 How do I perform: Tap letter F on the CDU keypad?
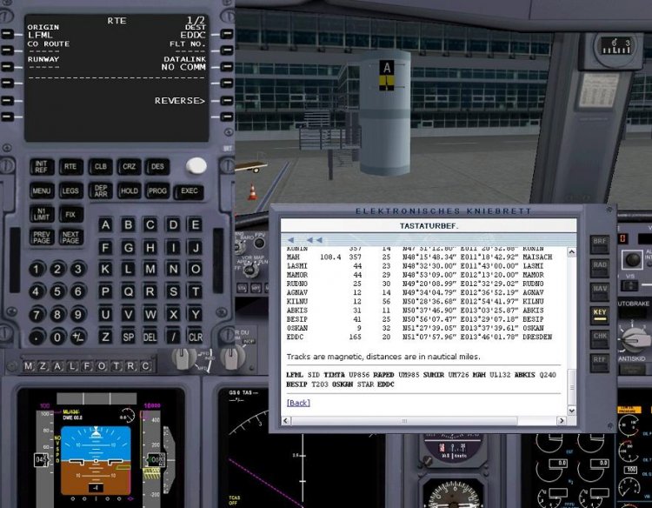point(105,248)
